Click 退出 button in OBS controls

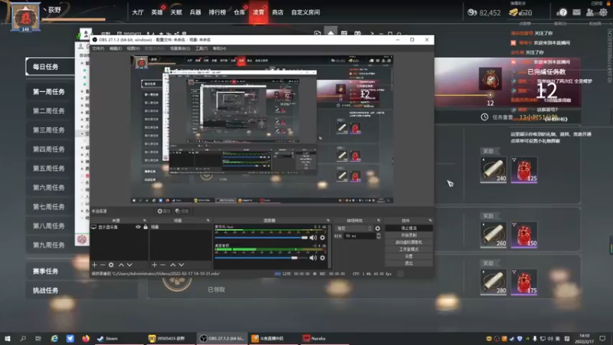(x=408, y=263)
